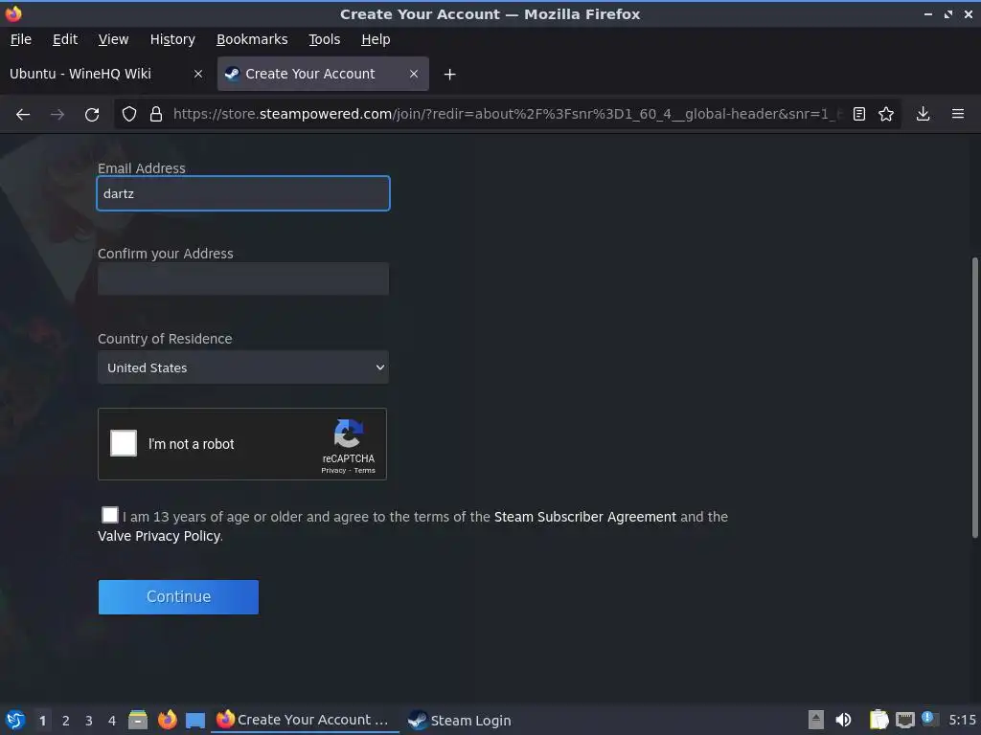
Task: Open the downloads panel
Action: (923, 114)
